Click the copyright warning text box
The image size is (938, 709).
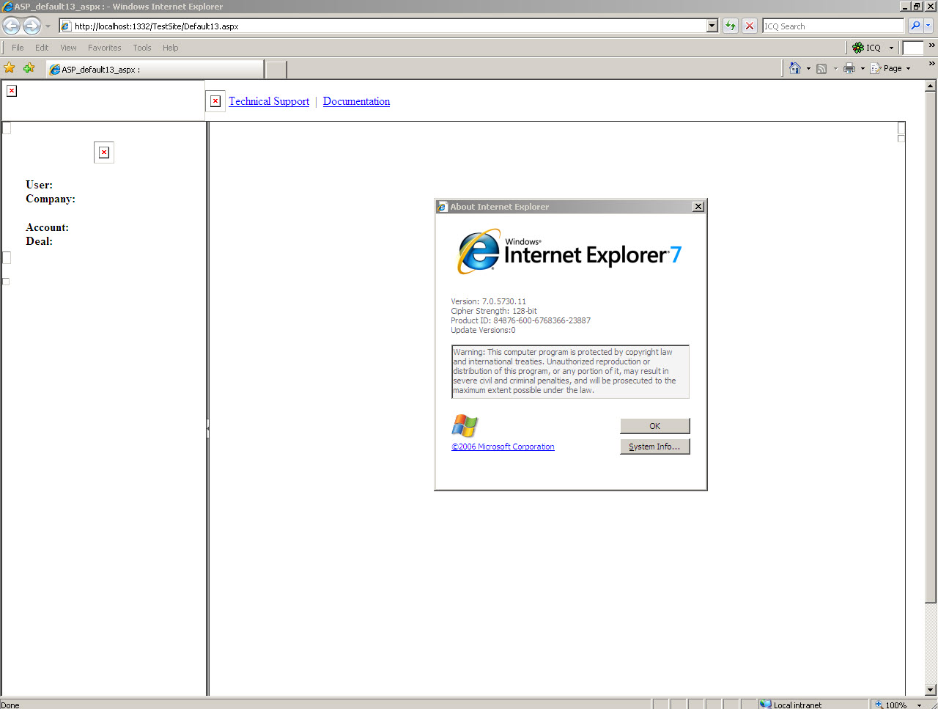pyautogui.click(x=570, y=372)
